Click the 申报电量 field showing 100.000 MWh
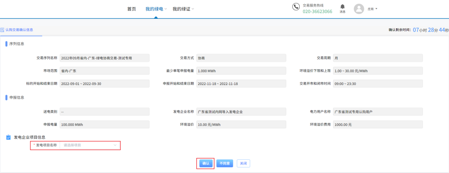The height and width of the screenshot is (173, 449). (x=104, y=124)
